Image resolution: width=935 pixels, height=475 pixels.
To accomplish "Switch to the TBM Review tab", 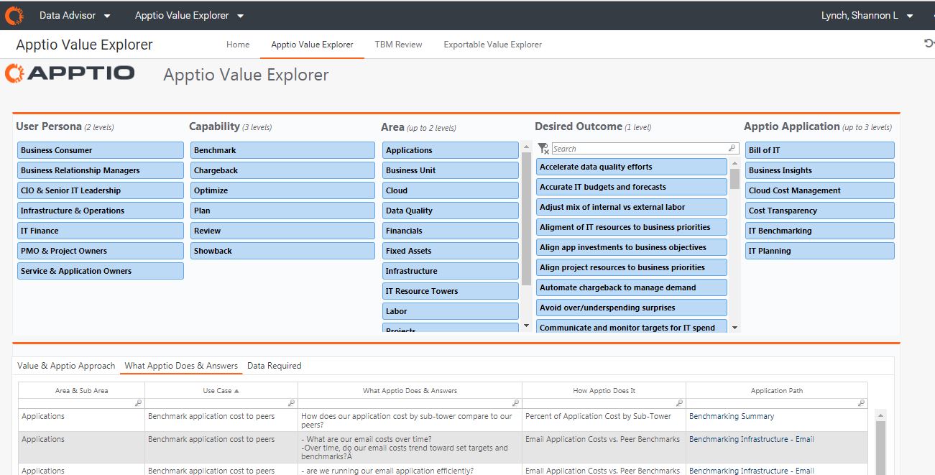I will [398, 45].
